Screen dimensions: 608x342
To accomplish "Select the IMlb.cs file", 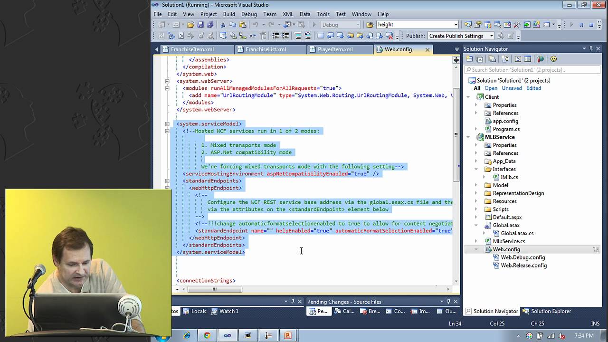I will coord(509,177).
